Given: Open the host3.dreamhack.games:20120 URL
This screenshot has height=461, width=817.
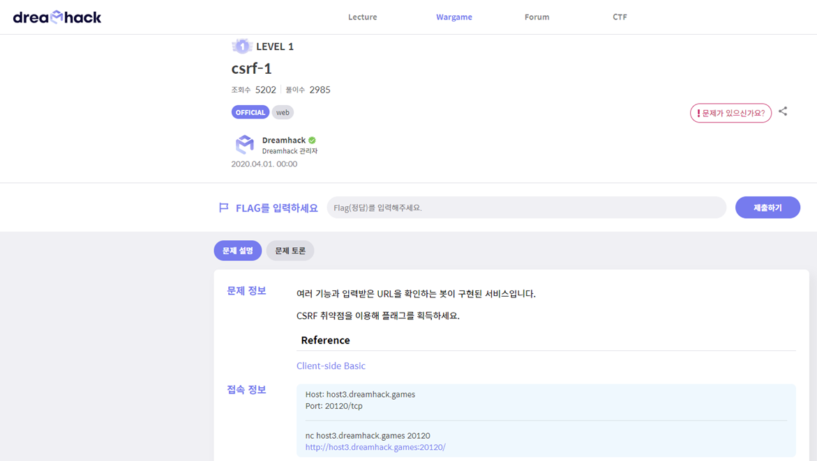Looking at the screenshot, I should [x=375, y=447].
